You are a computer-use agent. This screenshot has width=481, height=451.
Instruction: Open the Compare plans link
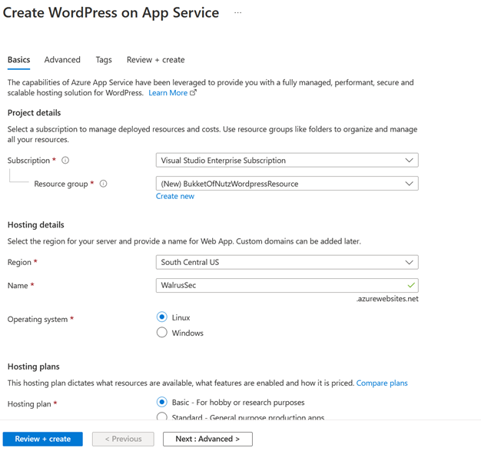pyautogui.click(x=382, y=383)
